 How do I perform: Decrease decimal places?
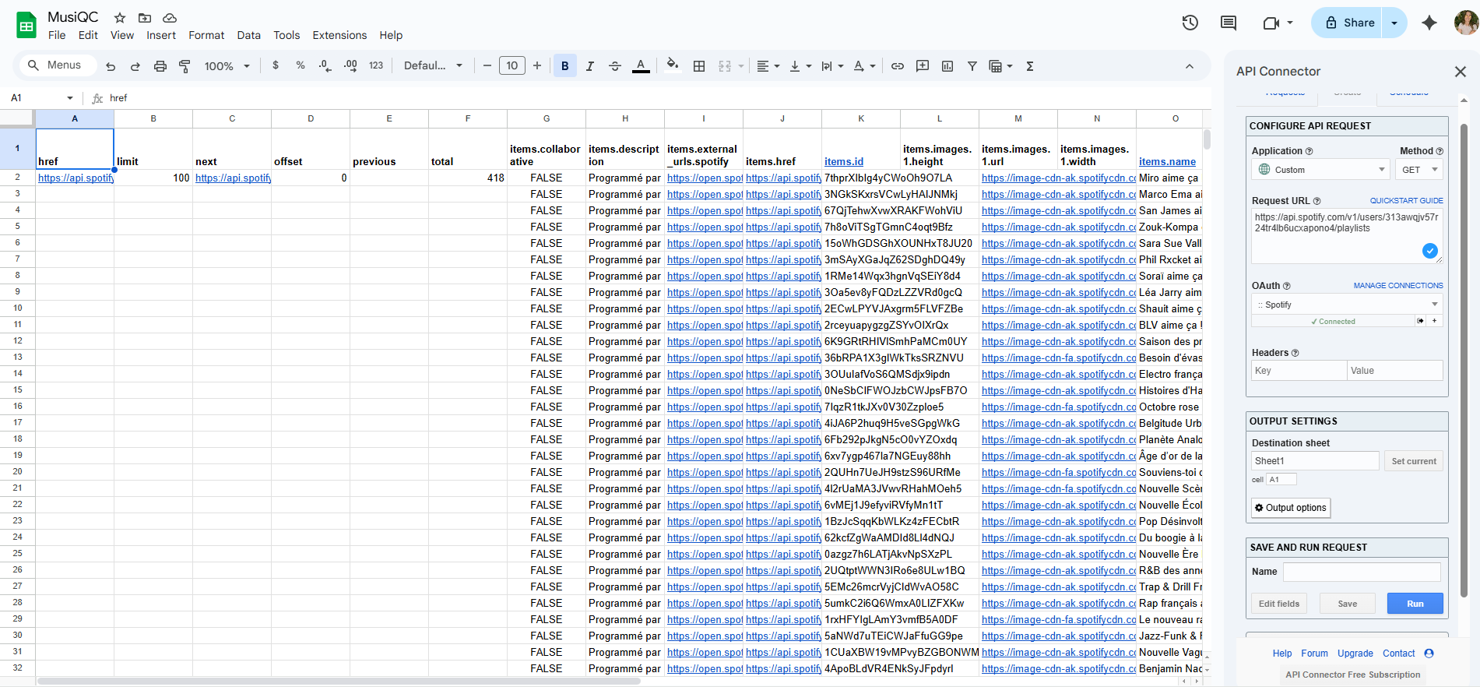[325, 65]
